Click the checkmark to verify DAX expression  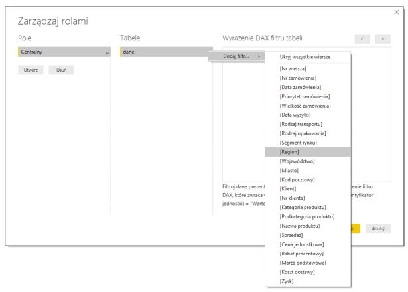362,39
